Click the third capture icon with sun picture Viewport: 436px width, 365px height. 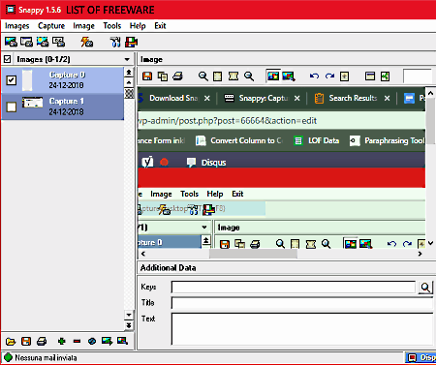[x=43, y=42]
